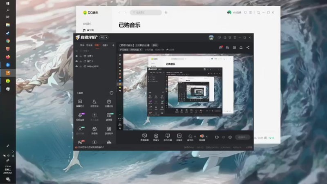Expand the pill button beside the streaming logo
The width and height of the screenshot is (327, 184).
(x=104, y=37)
